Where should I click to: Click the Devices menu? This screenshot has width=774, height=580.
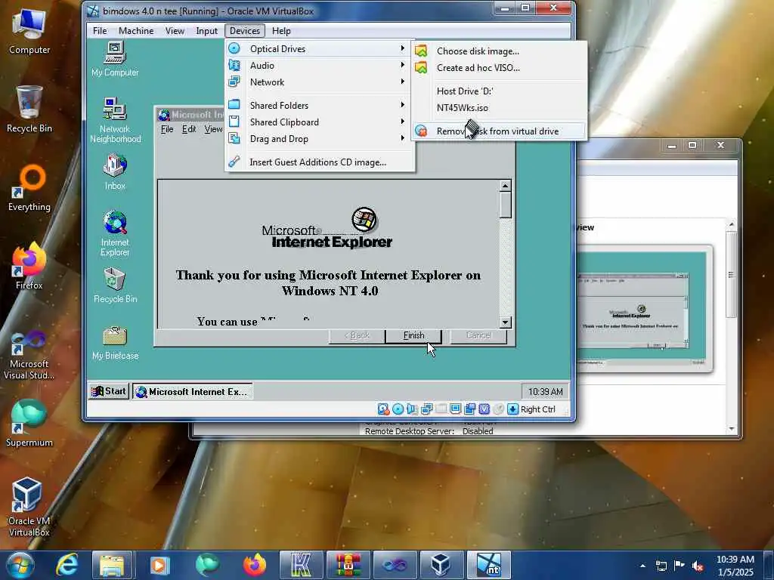pos(244,30)
